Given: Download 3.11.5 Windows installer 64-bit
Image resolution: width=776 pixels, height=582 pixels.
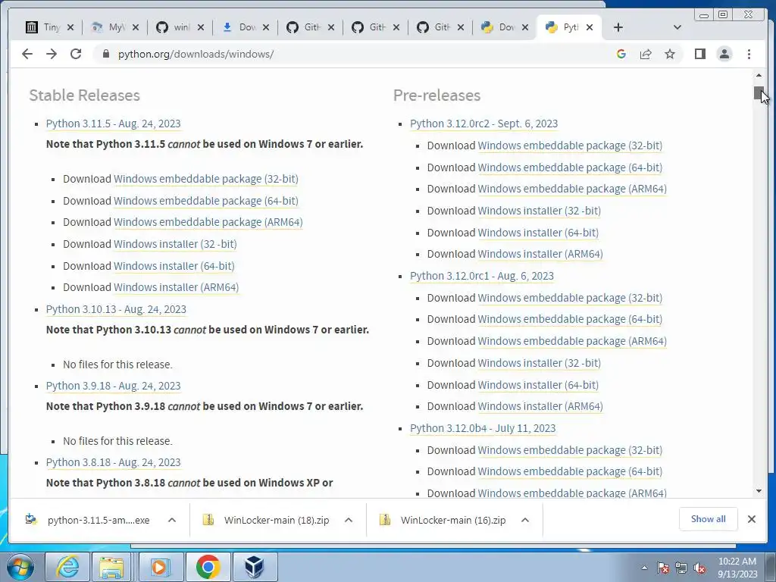Looking at the screenshot, I should coord(174,266).
